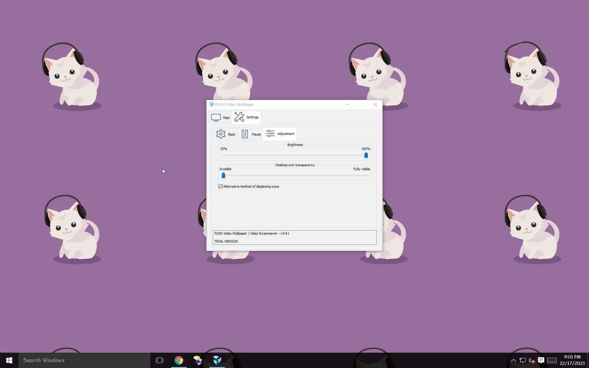Open the Action Center notifications

541,360
